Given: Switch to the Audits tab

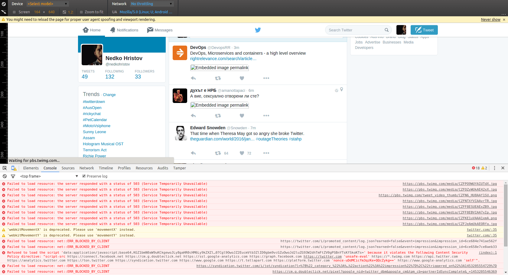Looking at the screenshot, I should tap(163, 168).
